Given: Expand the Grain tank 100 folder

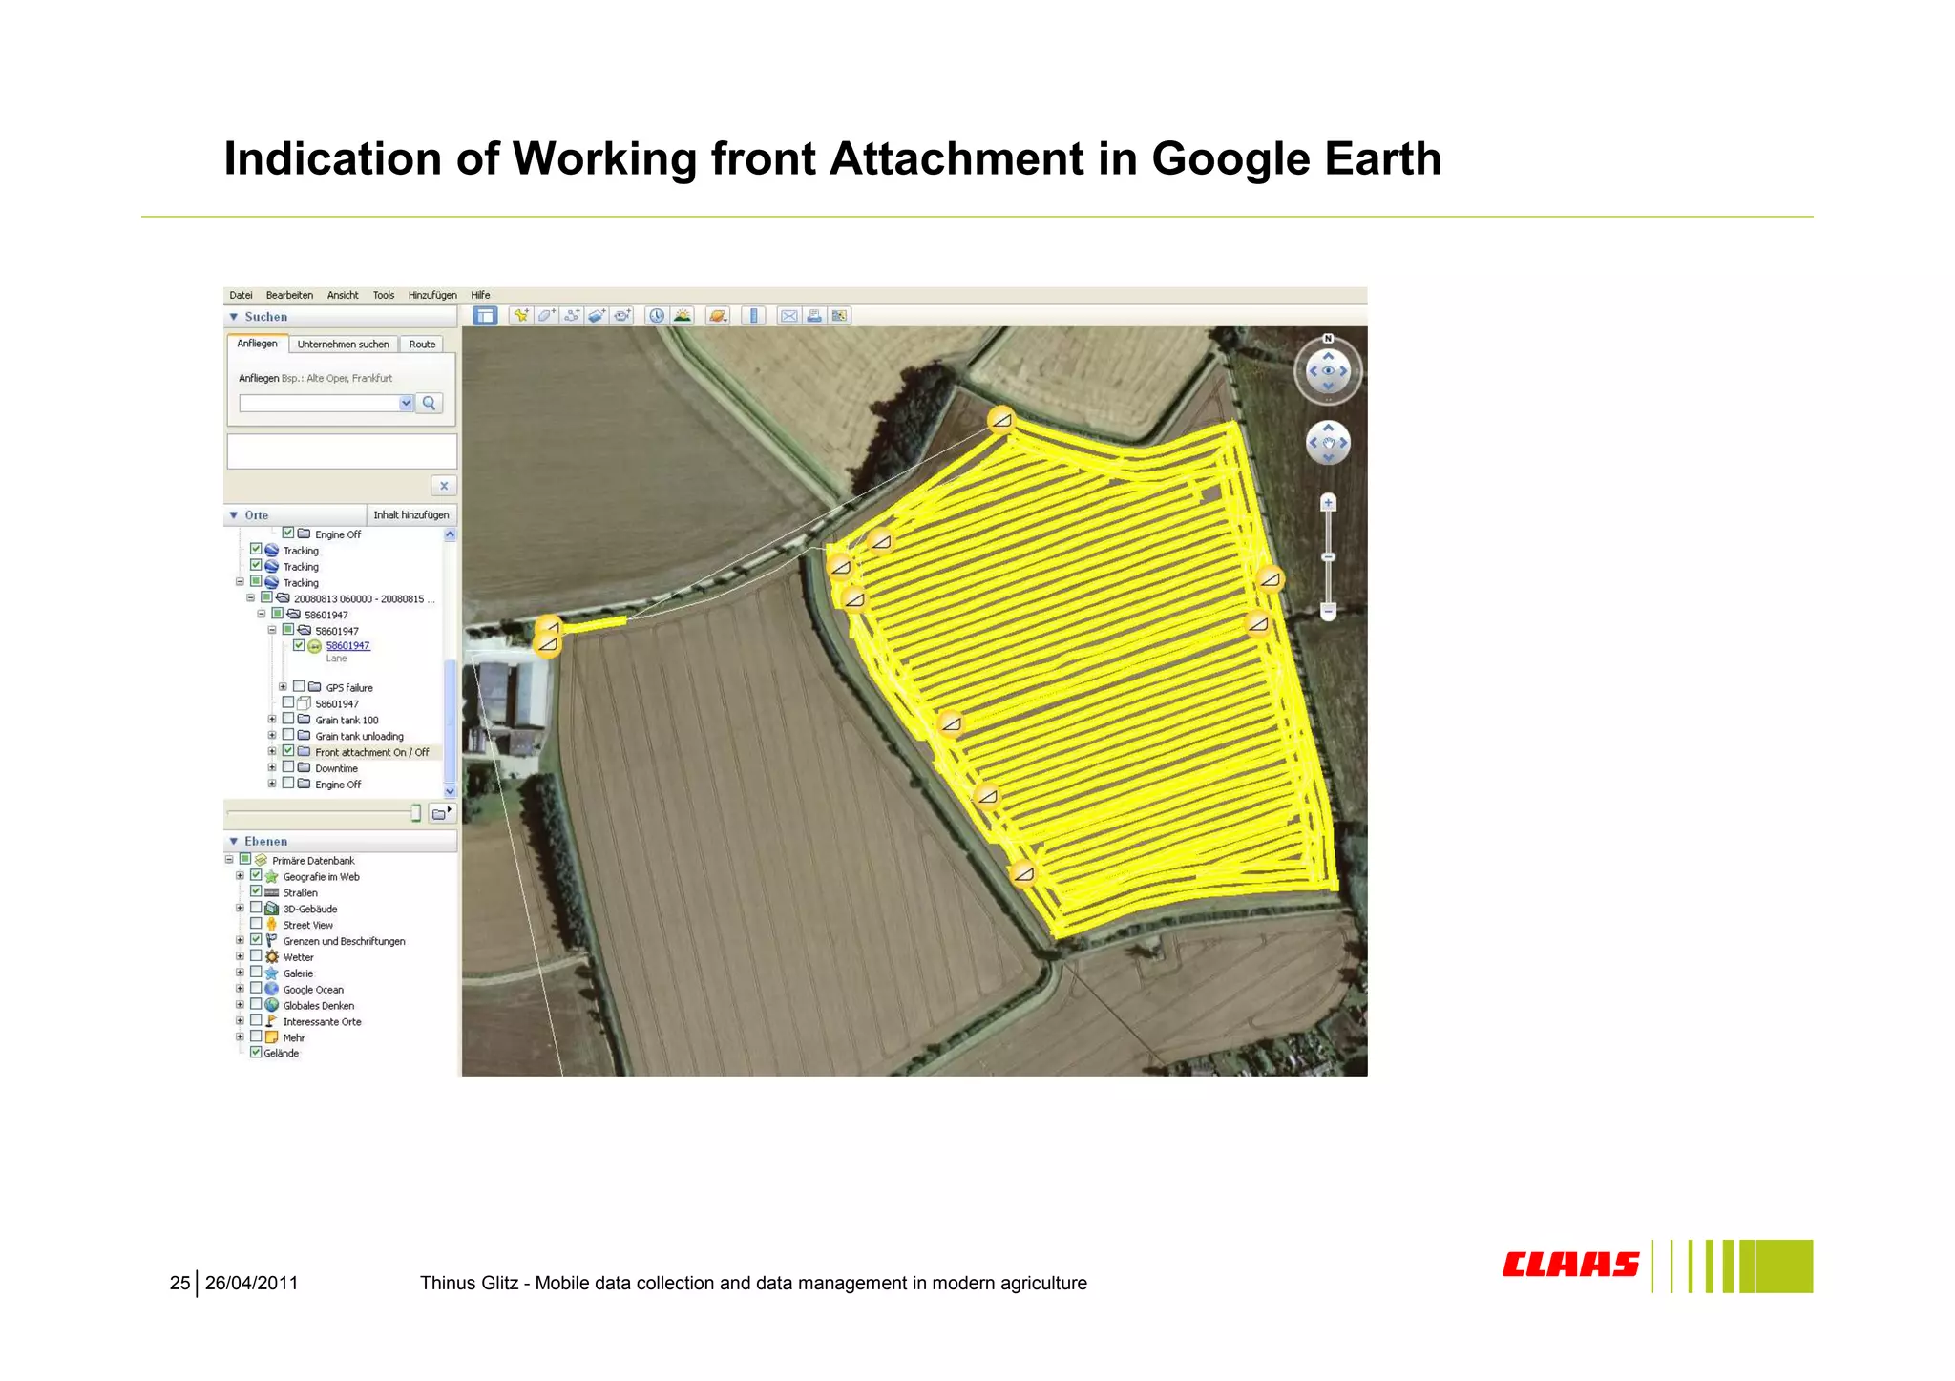Looking at the screenshot, I should (x=272, y=720).
